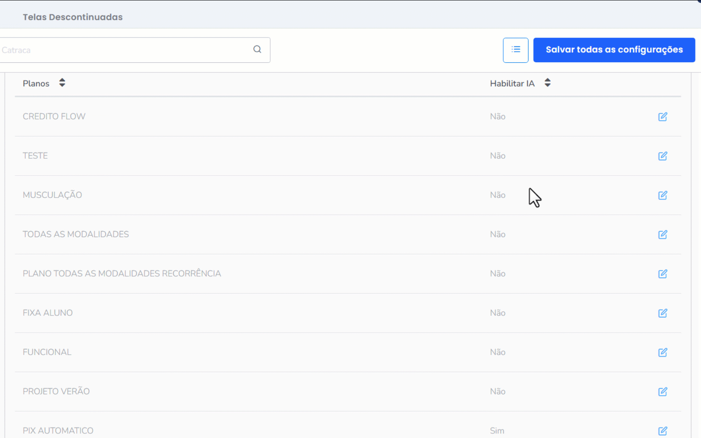Image resolution: width=701 pixels, height=438 pixels.
Task: Open edit for MUSCULAÇÃO plan
Action: click(x=662, y=195)
